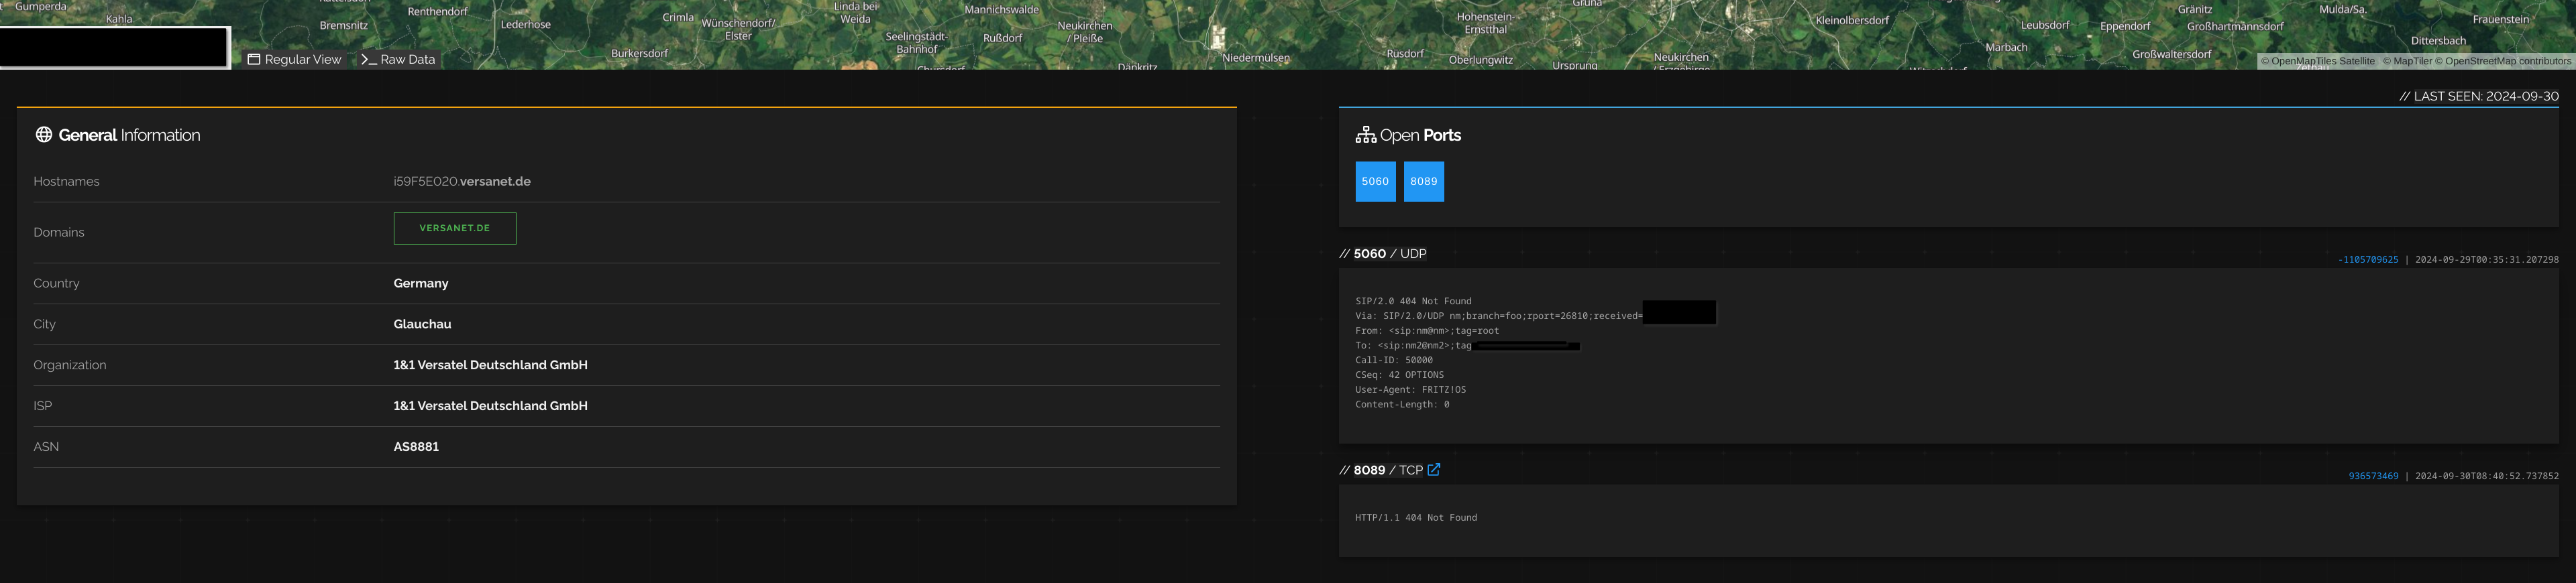Click the SIP/2.0 404 Not Found line

[x=1413, y=302]
